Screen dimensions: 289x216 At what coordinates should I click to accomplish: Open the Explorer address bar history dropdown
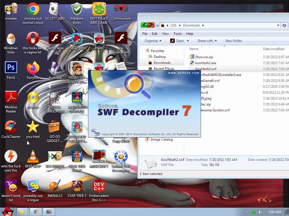[x=278, y=25]
